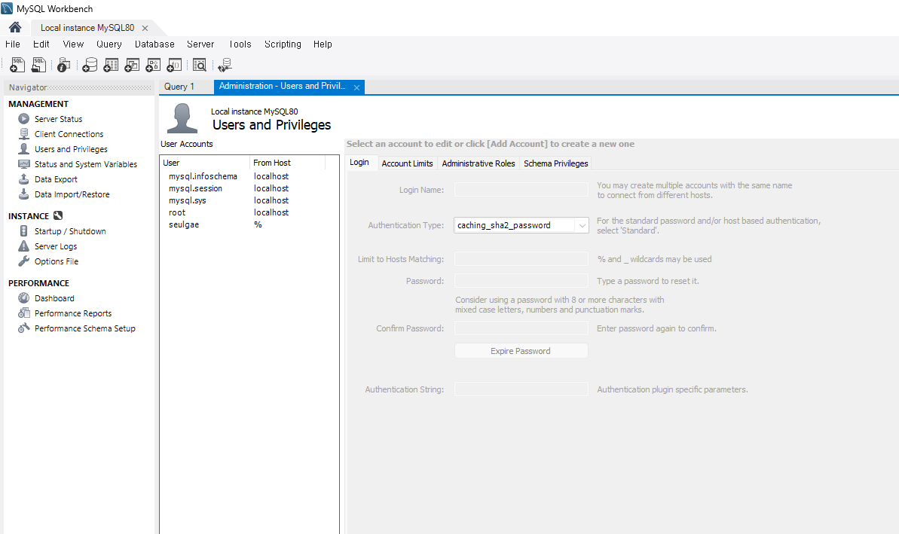Viewport: 899px width, 534px height.
Task: Open the Help menu
Action: click(323, 44)
